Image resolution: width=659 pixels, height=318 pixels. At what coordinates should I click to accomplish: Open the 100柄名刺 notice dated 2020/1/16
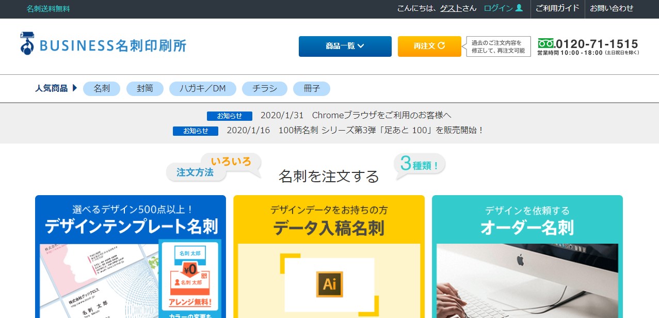(x=356, y=131)
